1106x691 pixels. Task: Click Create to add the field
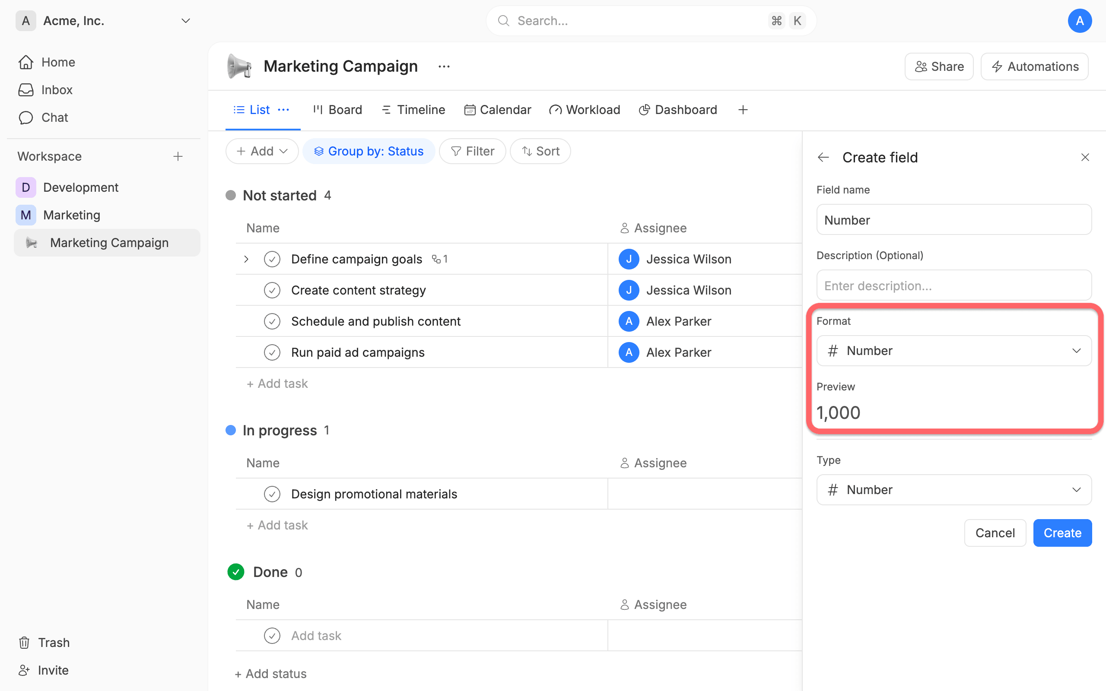[x=1063, y=533]
